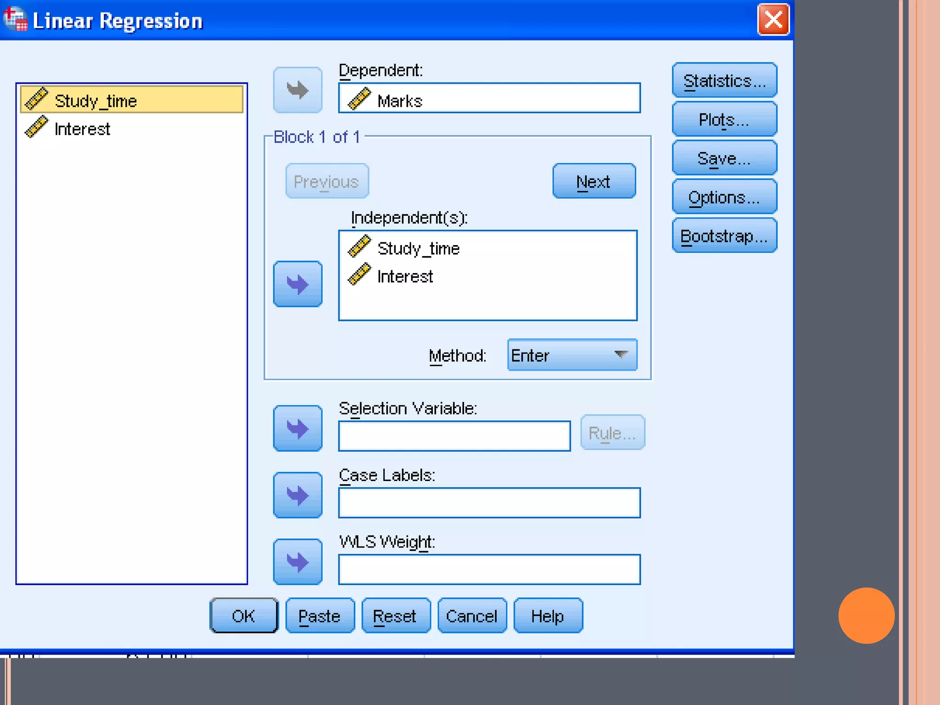Image resolution: width=940 pixels, height=705 pixels.
Task: Click the Save... button
Action: pyautogui.click(x=724, y=159)
